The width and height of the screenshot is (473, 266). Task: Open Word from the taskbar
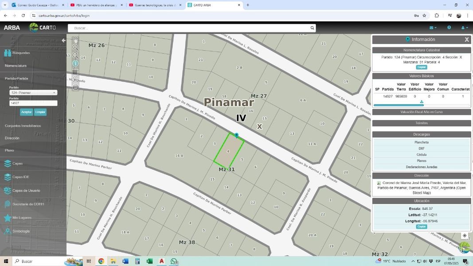pos(125,261)
